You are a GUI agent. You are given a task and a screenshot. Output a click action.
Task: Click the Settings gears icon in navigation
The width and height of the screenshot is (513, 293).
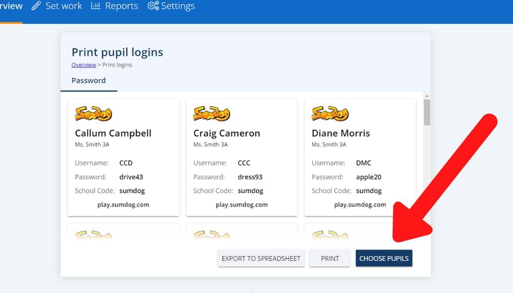click(x=152, y=6)
